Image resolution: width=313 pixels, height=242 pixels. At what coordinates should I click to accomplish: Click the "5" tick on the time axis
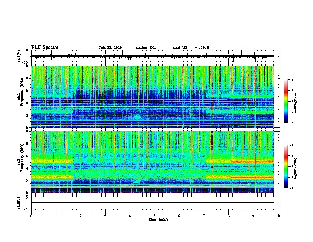(x=155, y=216)
